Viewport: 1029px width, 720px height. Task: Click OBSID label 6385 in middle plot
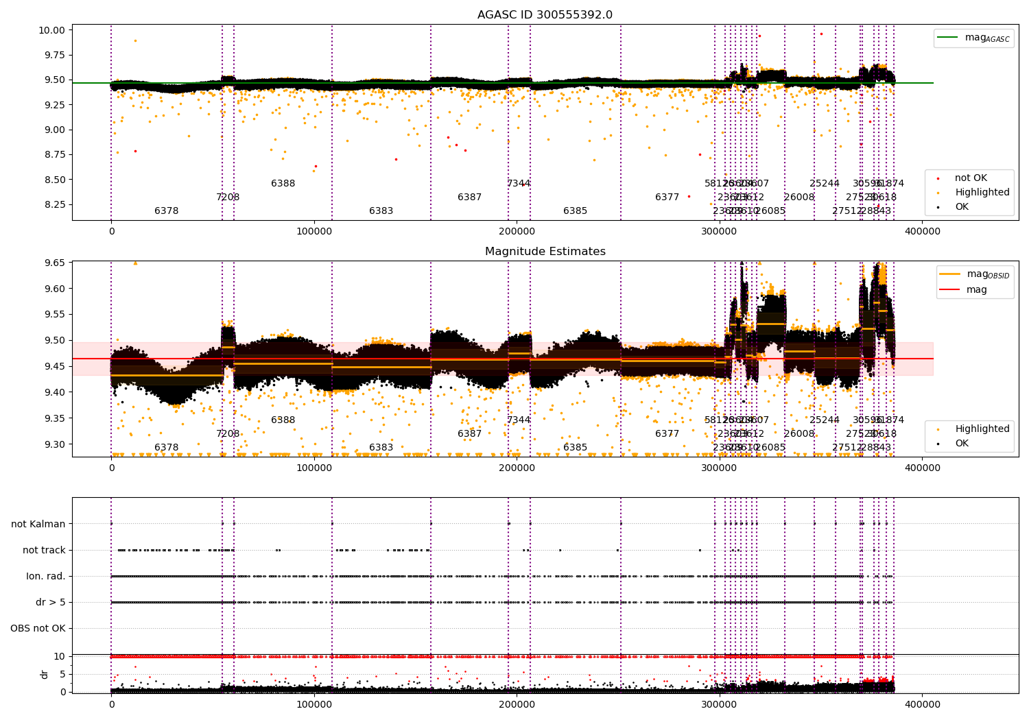point(576,448)
